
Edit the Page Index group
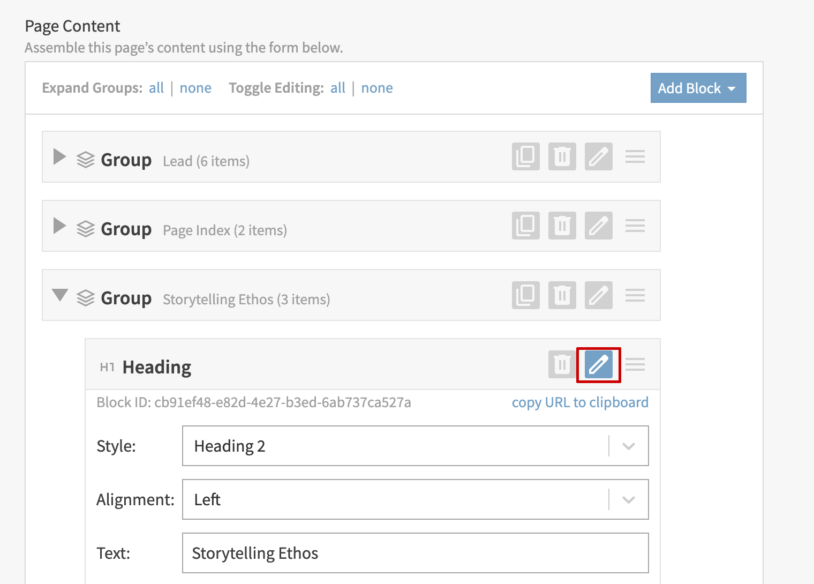[x=598, y=226]
